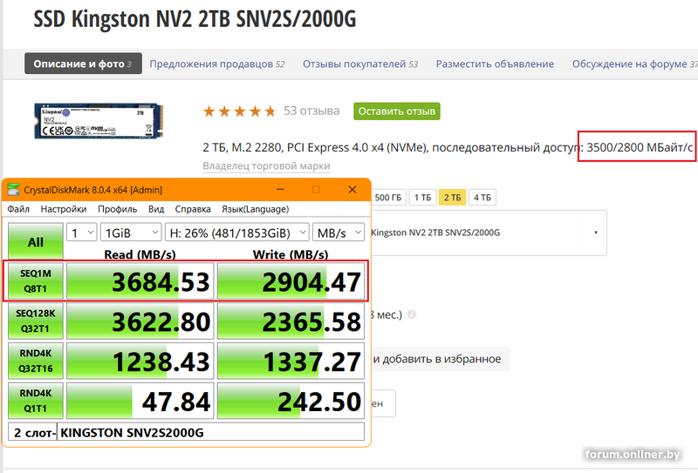Click the 'добавить в избранное' button
Viewport: 698px width, 473px height.
pos(441,359)
